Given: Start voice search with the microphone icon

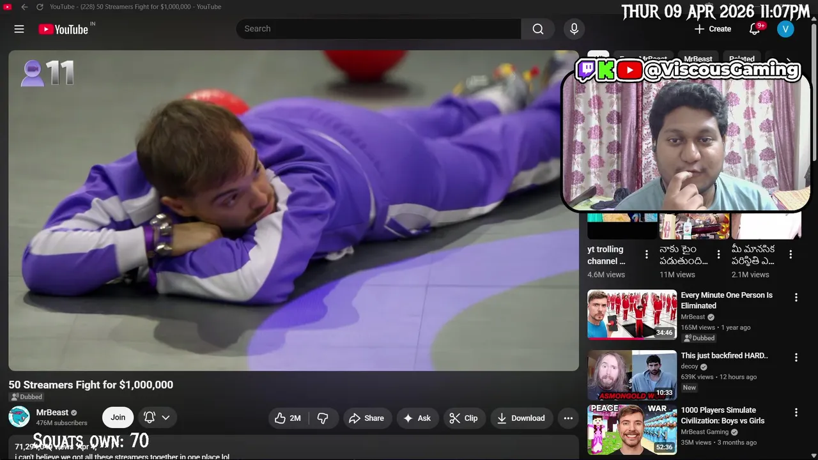Looking at the screenshot, I should [574, 29].
